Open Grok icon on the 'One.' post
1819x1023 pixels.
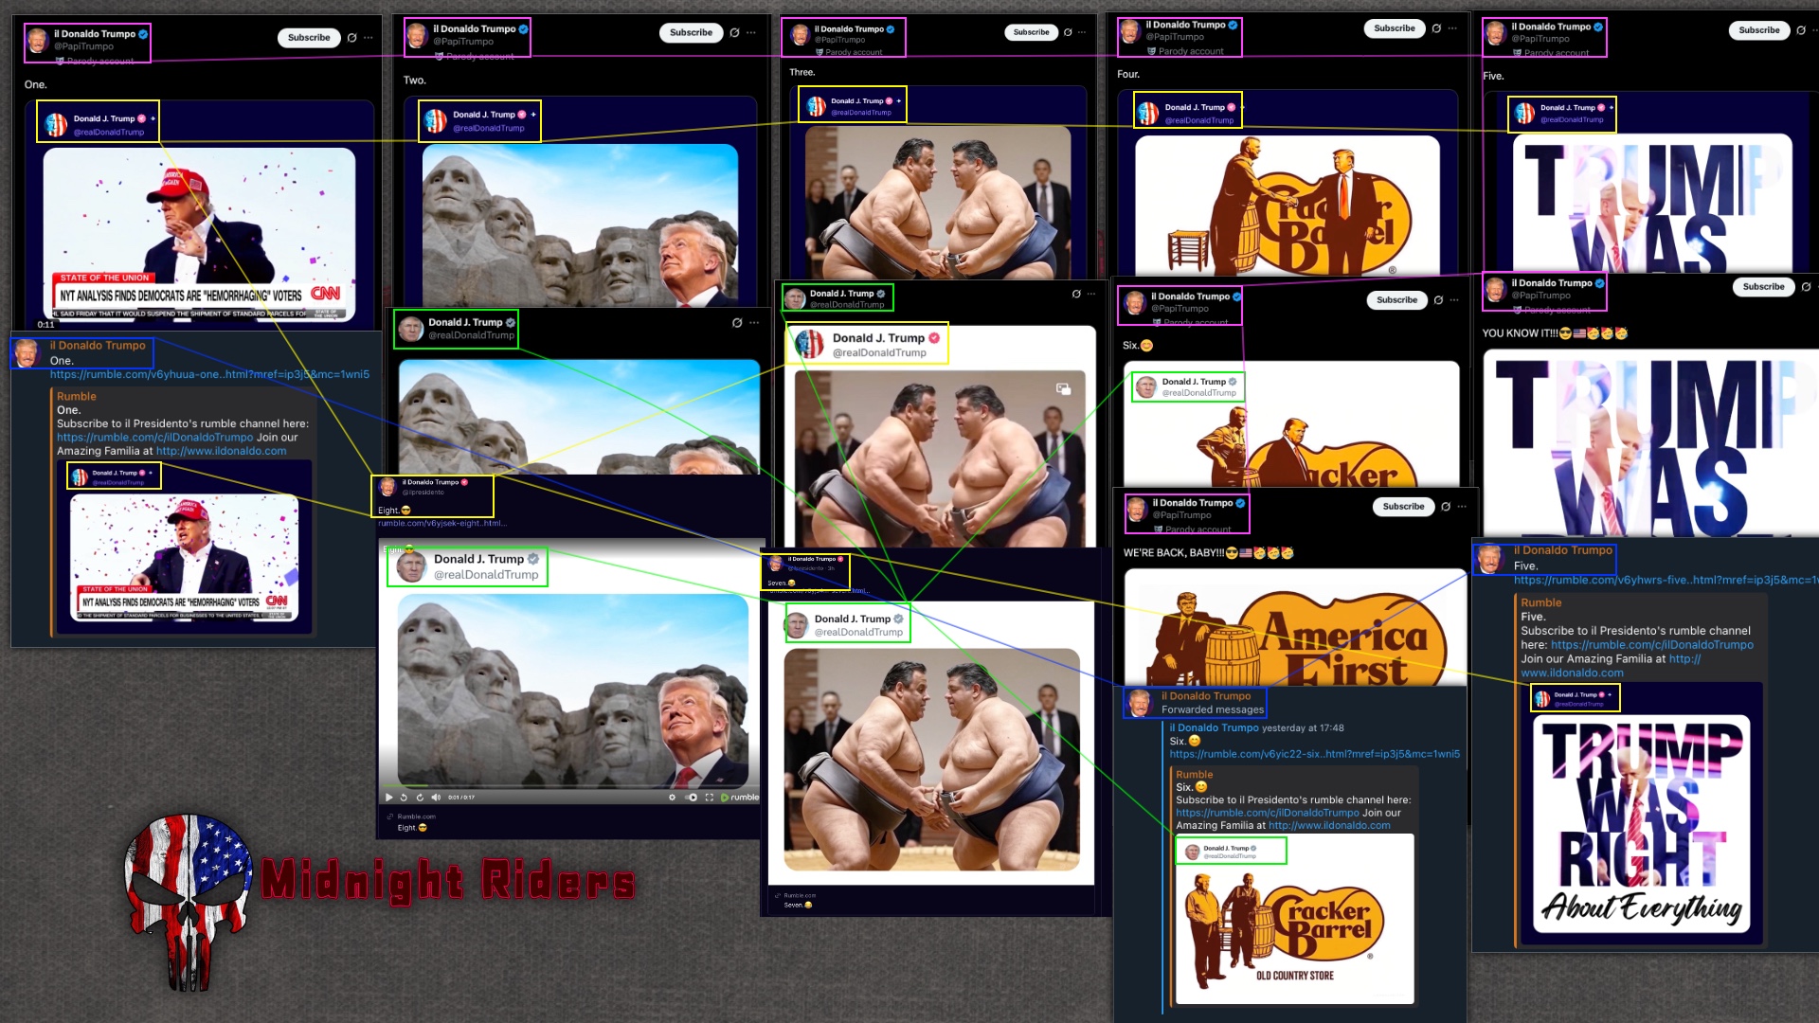click(352, 38)
